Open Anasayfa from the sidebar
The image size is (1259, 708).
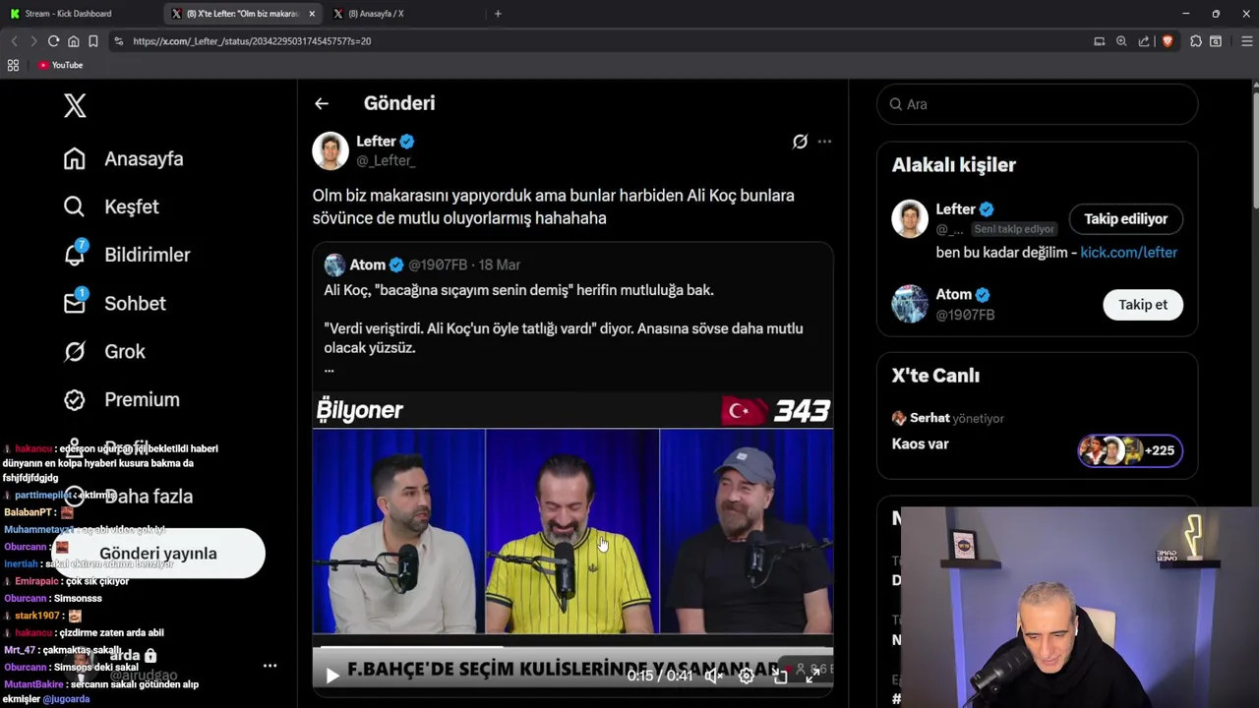[124, 158]
